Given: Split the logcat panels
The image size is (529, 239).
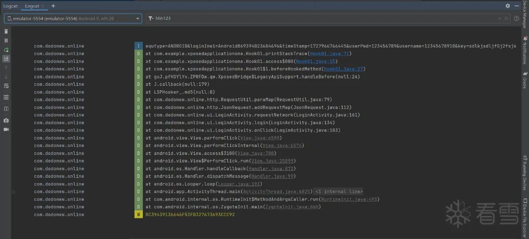Looking at the screenshot, I should 6,108.
